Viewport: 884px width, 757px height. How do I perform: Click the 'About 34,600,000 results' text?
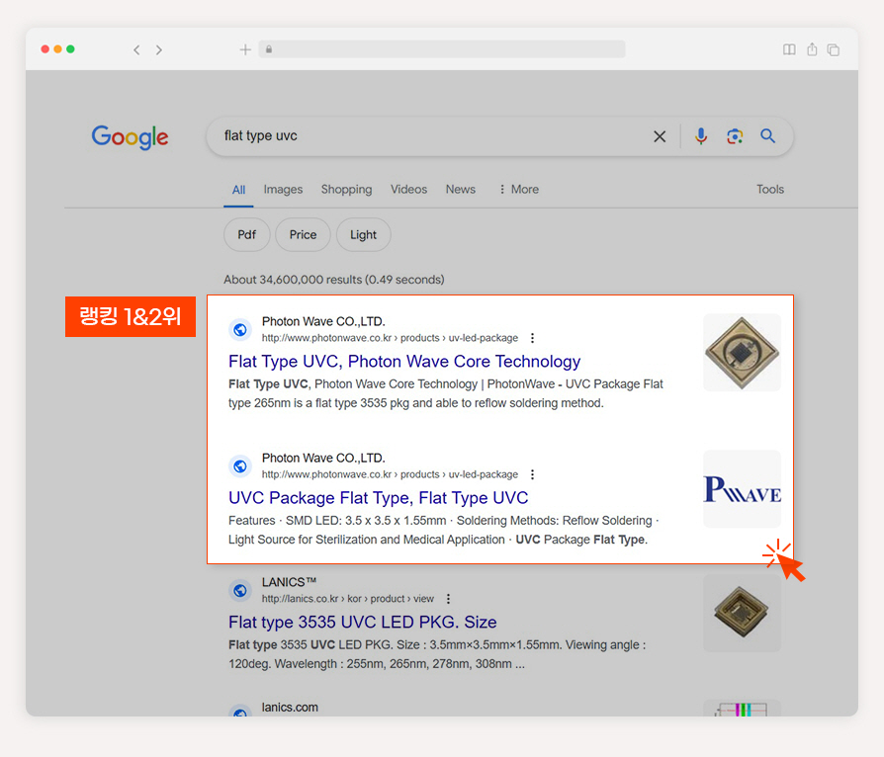(x=334, y=280)
